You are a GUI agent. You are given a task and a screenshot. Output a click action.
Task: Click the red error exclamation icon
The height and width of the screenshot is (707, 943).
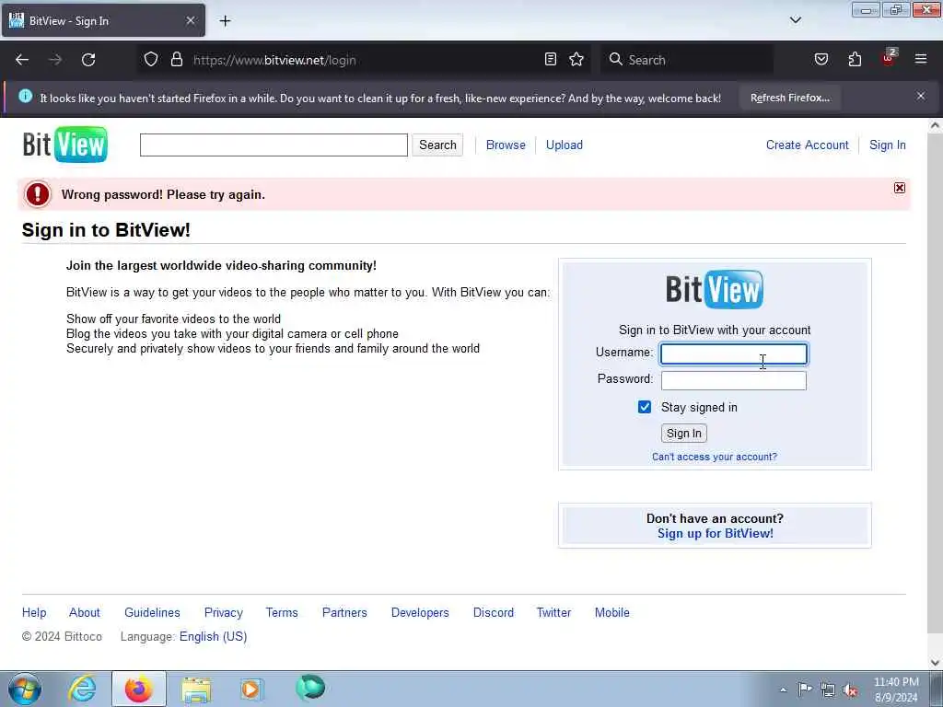click(37, 194)
